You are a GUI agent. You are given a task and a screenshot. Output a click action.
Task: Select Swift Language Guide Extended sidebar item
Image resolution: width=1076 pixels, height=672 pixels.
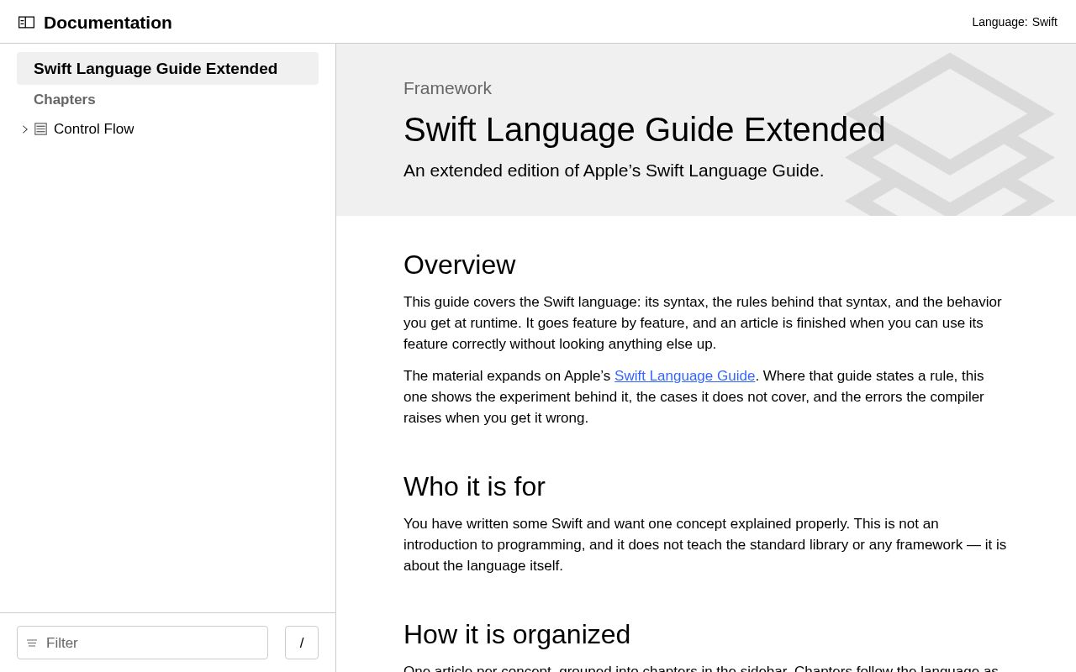[167, 68]
